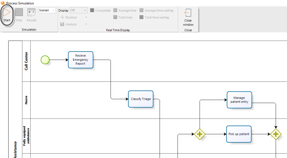The image size is (287, 158).
Task: Toggle the Total time checkbox
Action: click(x=115, y=17)
